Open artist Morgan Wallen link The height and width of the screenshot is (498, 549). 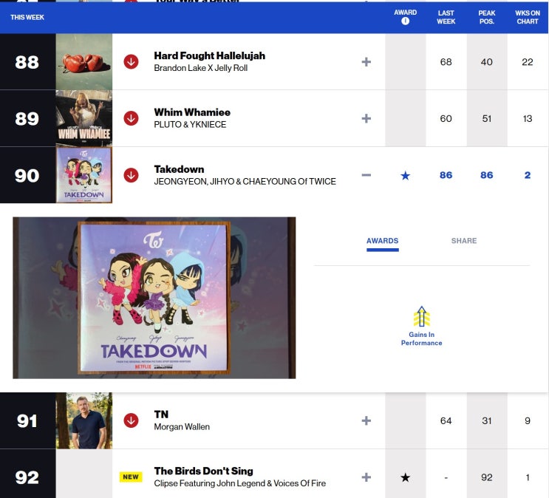pyautogui.click(x=182, y=427)
